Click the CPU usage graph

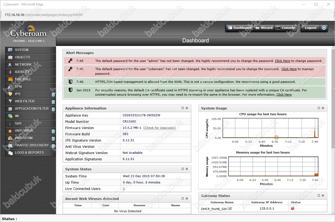click(x=271, y=128)
